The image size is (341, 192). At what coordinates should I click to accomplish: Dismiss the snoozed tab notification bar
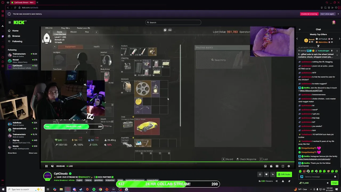point(338,14)
